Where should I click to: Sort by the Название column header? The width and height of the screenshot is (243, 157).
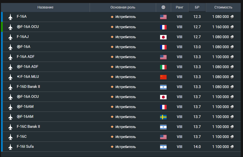(45, 7)
